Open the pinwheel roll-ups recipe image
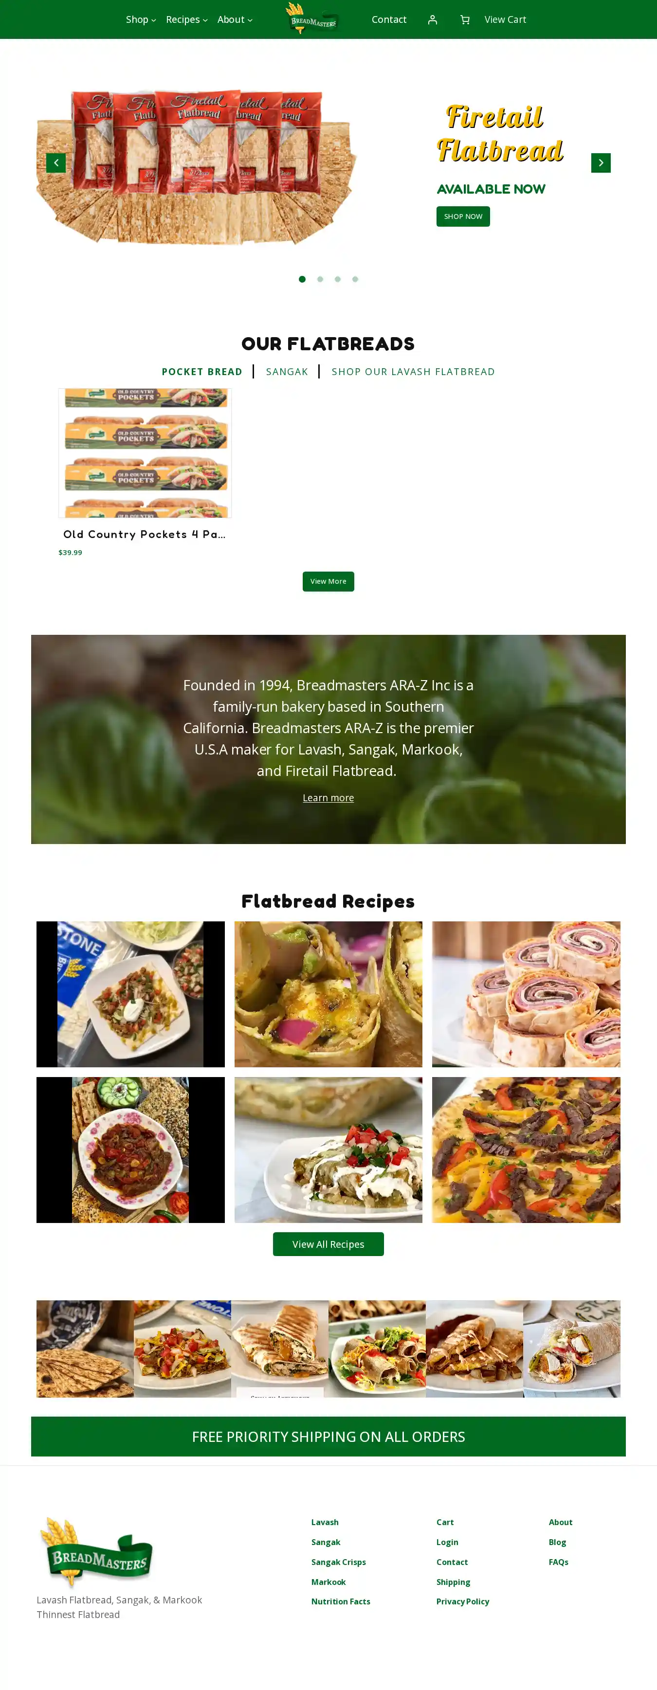 [526, 994]
